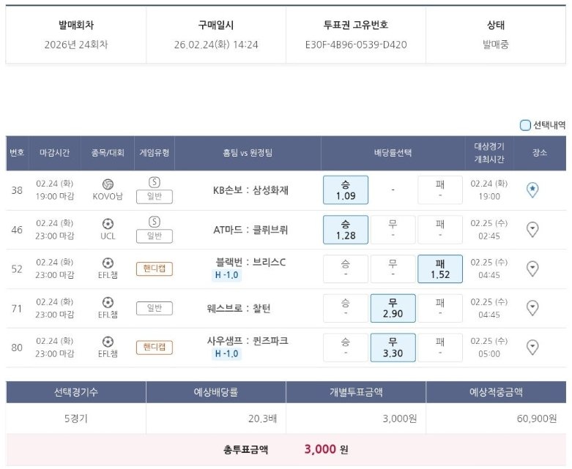Click the S badge in match 38
The width and height of the screenshot is (572, 469).
point(155,182)
